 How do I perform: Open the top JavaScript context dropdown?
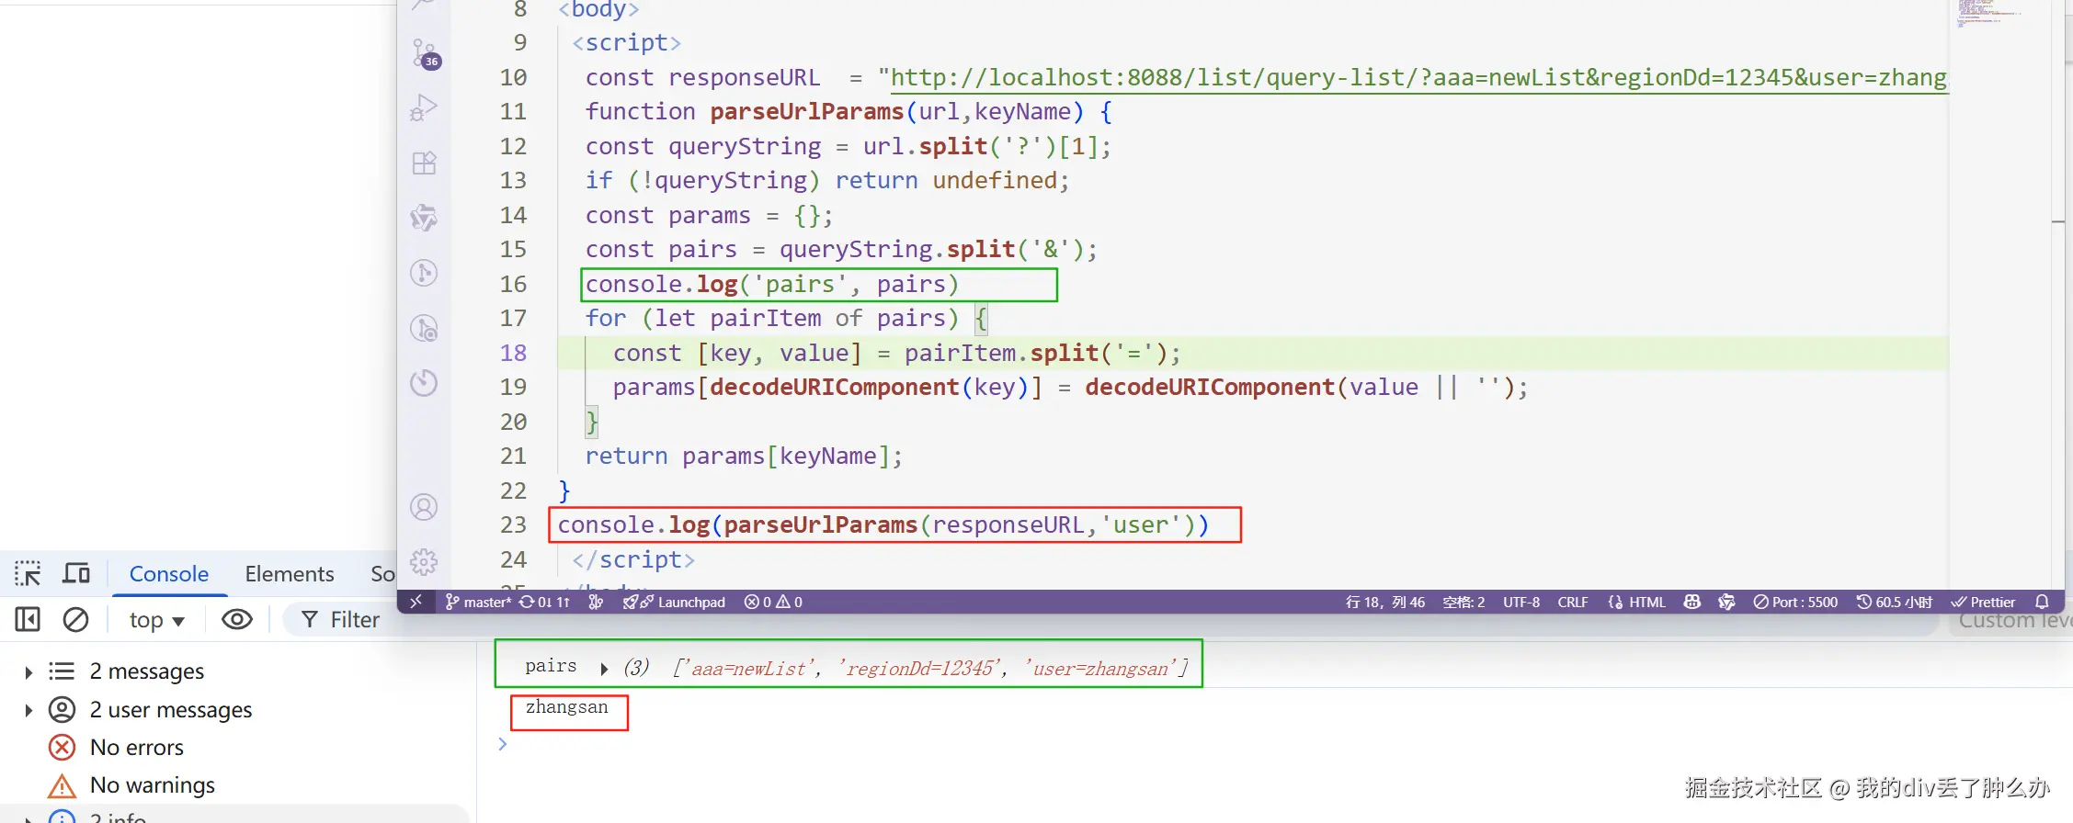(x=156, y=620)
